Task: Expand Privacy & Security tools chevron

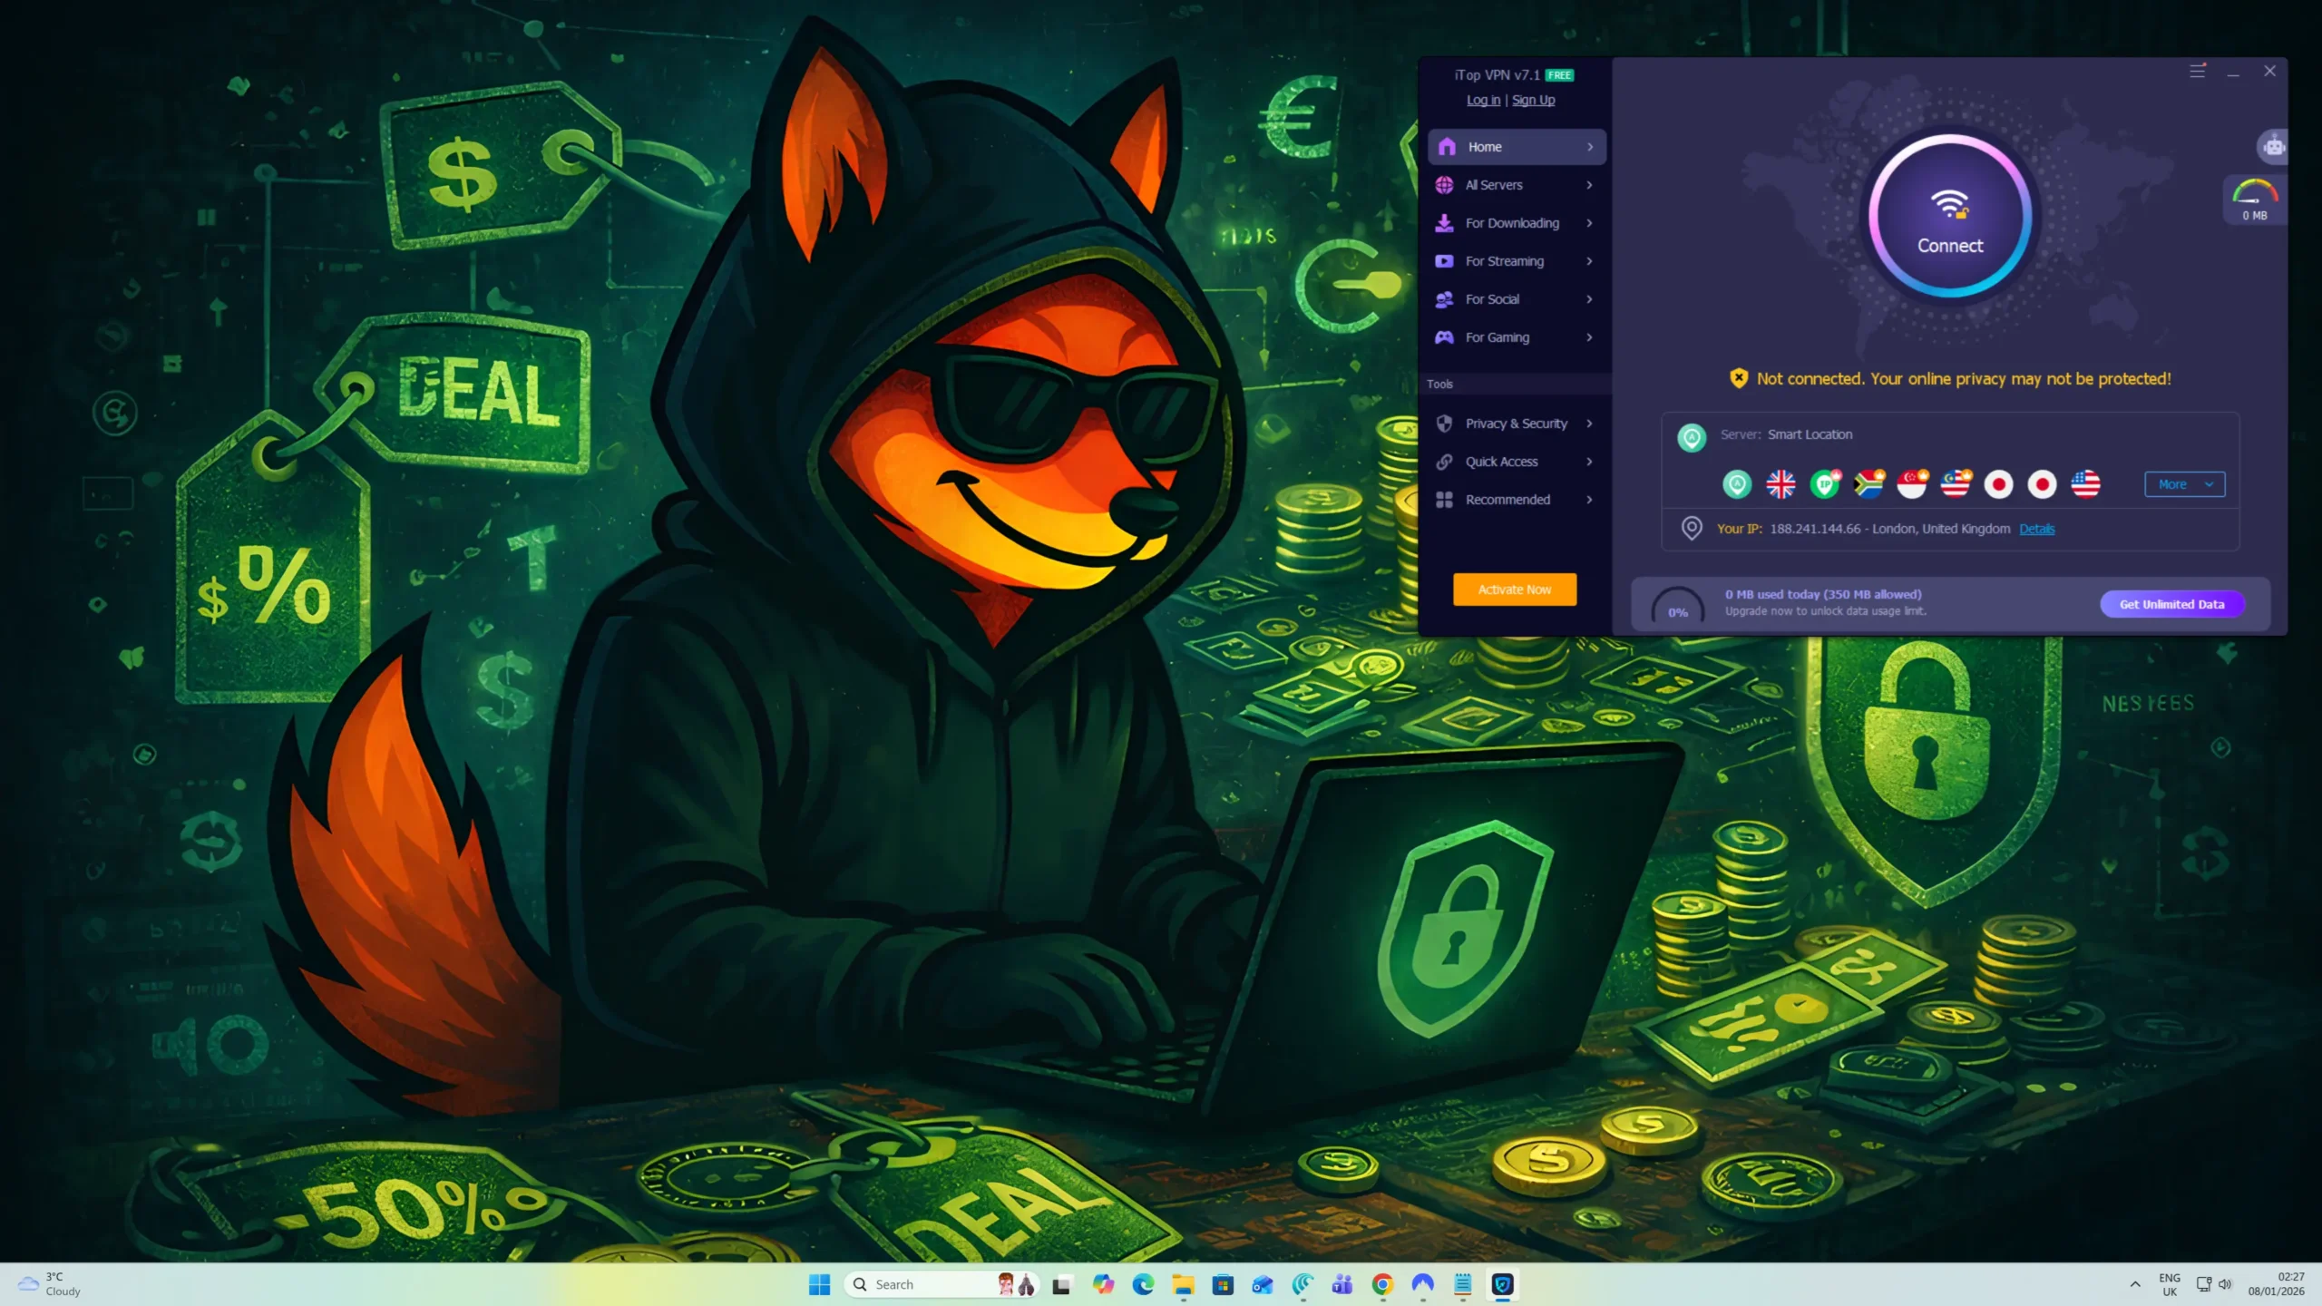Action: pyautogui.click(x=1589, y=424)
